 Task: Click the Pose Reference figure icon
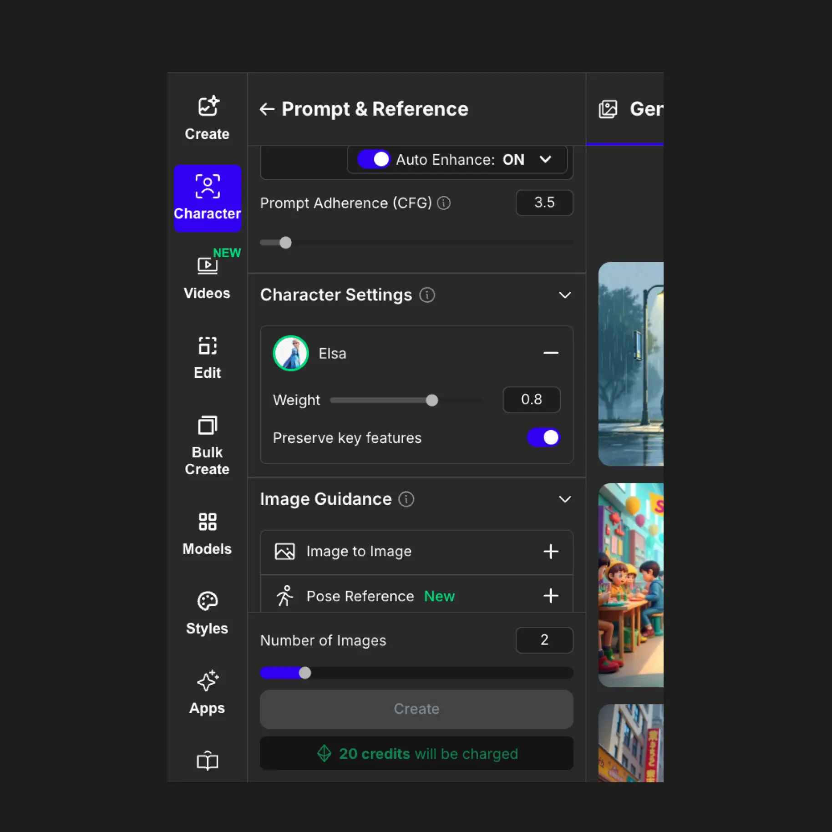[285, 596]
